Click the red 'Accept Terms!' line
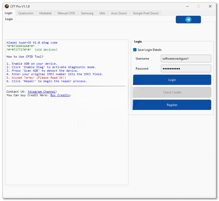Image resolution: width=219 pixels, height=201 pixels. click(x=36, y=78)
